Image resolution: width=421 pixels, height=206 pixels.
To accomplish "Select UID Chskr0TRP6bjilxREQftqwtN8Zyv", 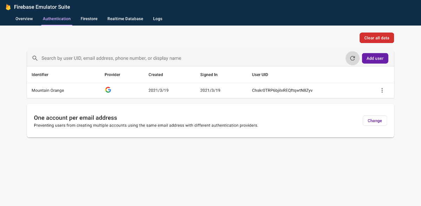I will (x=282, y=90).
